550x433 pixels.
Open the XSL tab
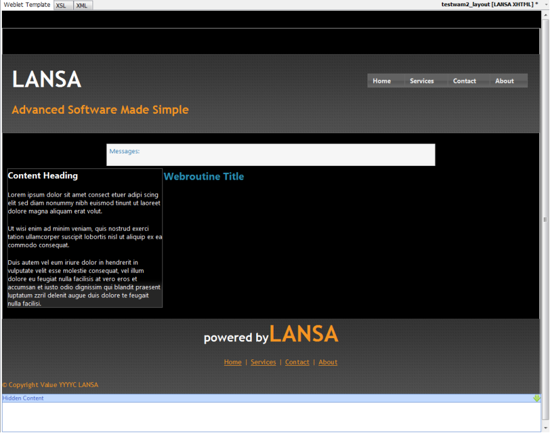click(x=63, y=6)
